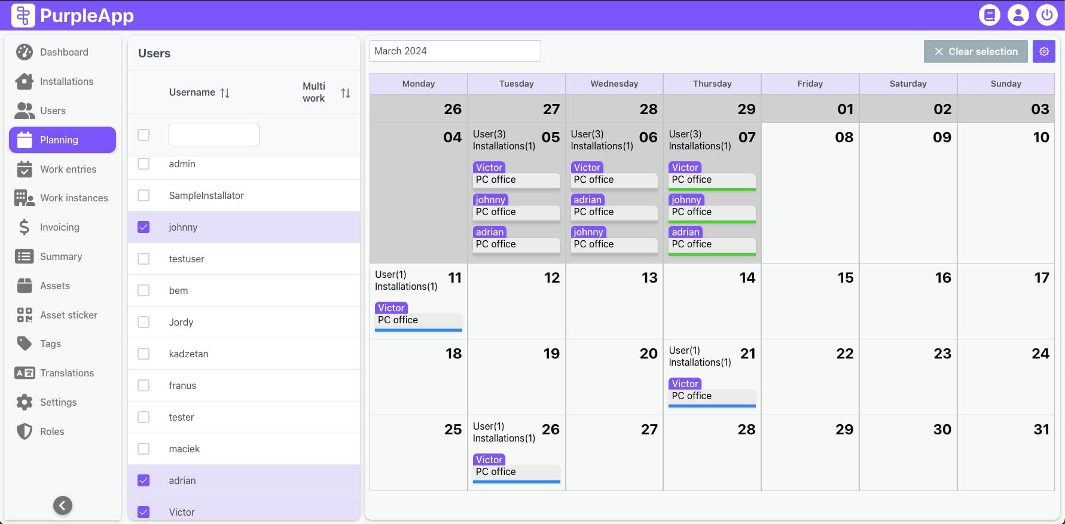Open Work entries from the sidebar
Image resolution: width=1065 pixels, height=524 pixels.
pyautogui.click(x=68, y=169)
